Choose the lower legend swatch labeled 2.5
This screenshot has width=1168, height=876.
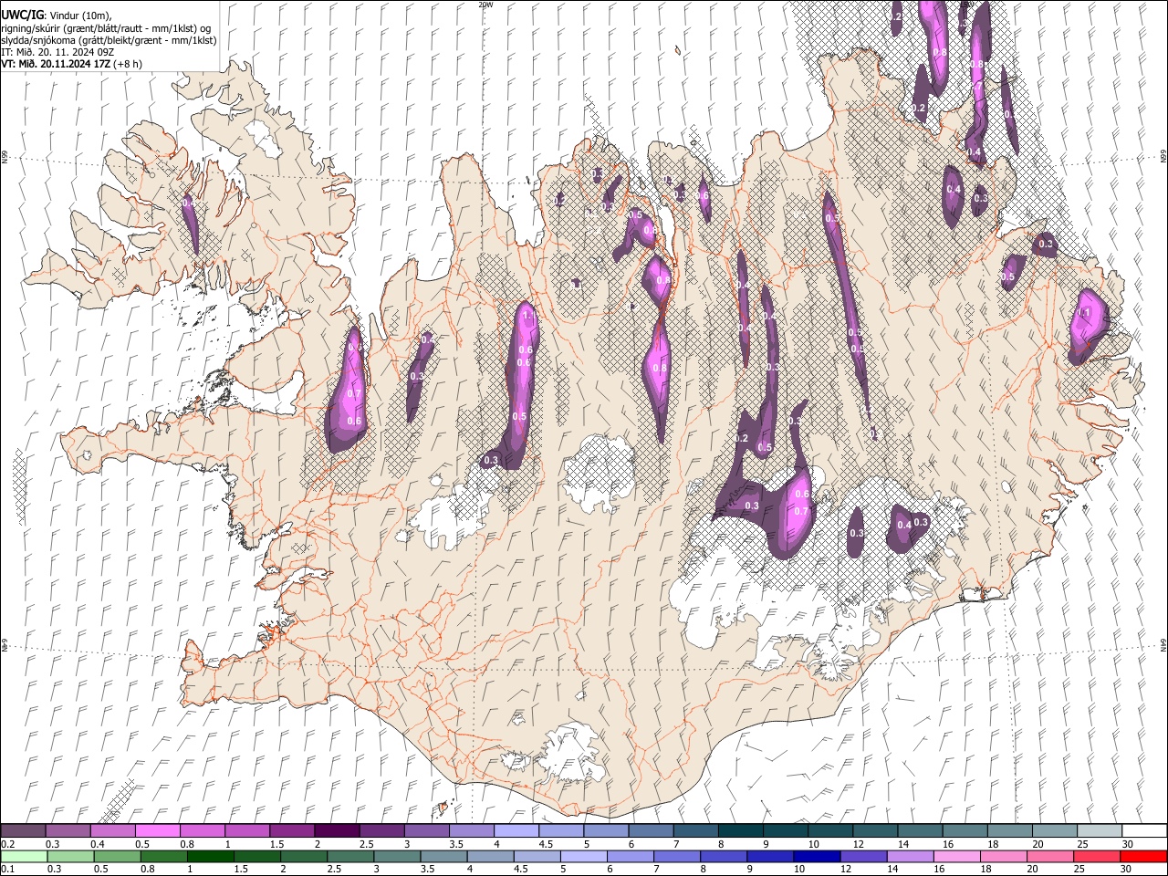coord(349,856)
